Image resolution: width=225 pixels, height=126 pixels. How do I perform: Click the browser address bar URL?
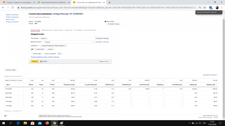point(109,7)
